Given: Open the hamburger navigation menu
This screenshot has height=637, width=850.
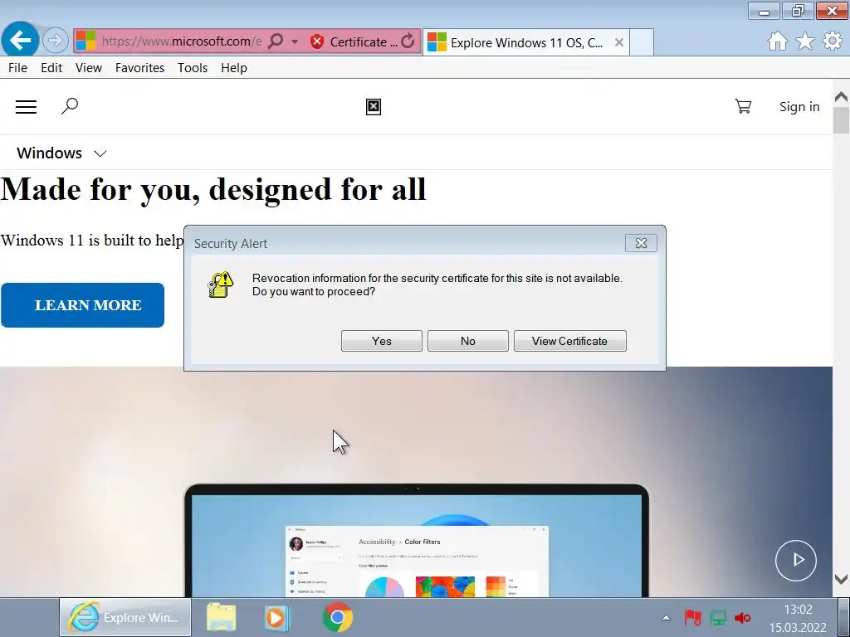Looking at the screenshot, I should (x=26, y=107).
